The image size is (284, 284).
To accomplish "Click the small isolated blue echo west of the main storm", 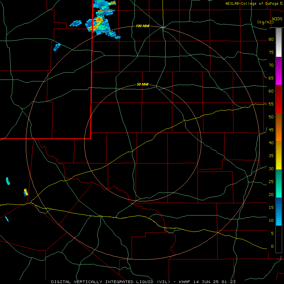I will point(76,23).
